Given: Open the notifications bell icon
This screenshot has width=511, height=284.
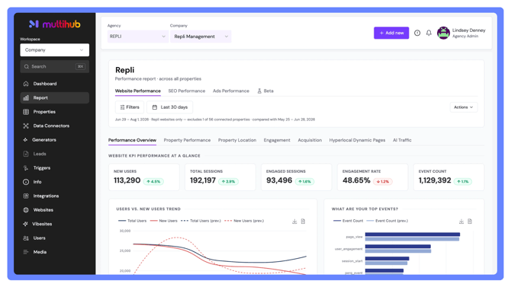Looking at the screenshot, I should click(429, 33).
